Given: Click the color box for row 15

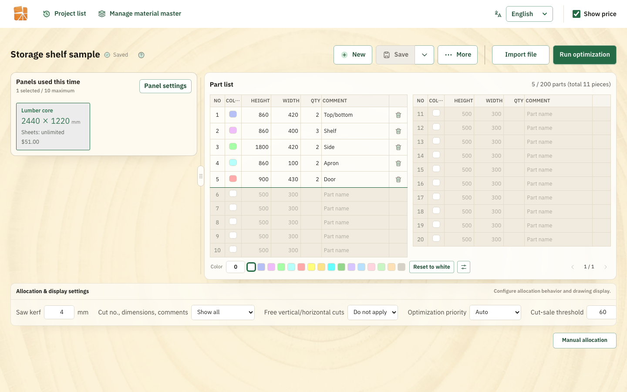Looking at the screenshot, I should pos(436,169).
